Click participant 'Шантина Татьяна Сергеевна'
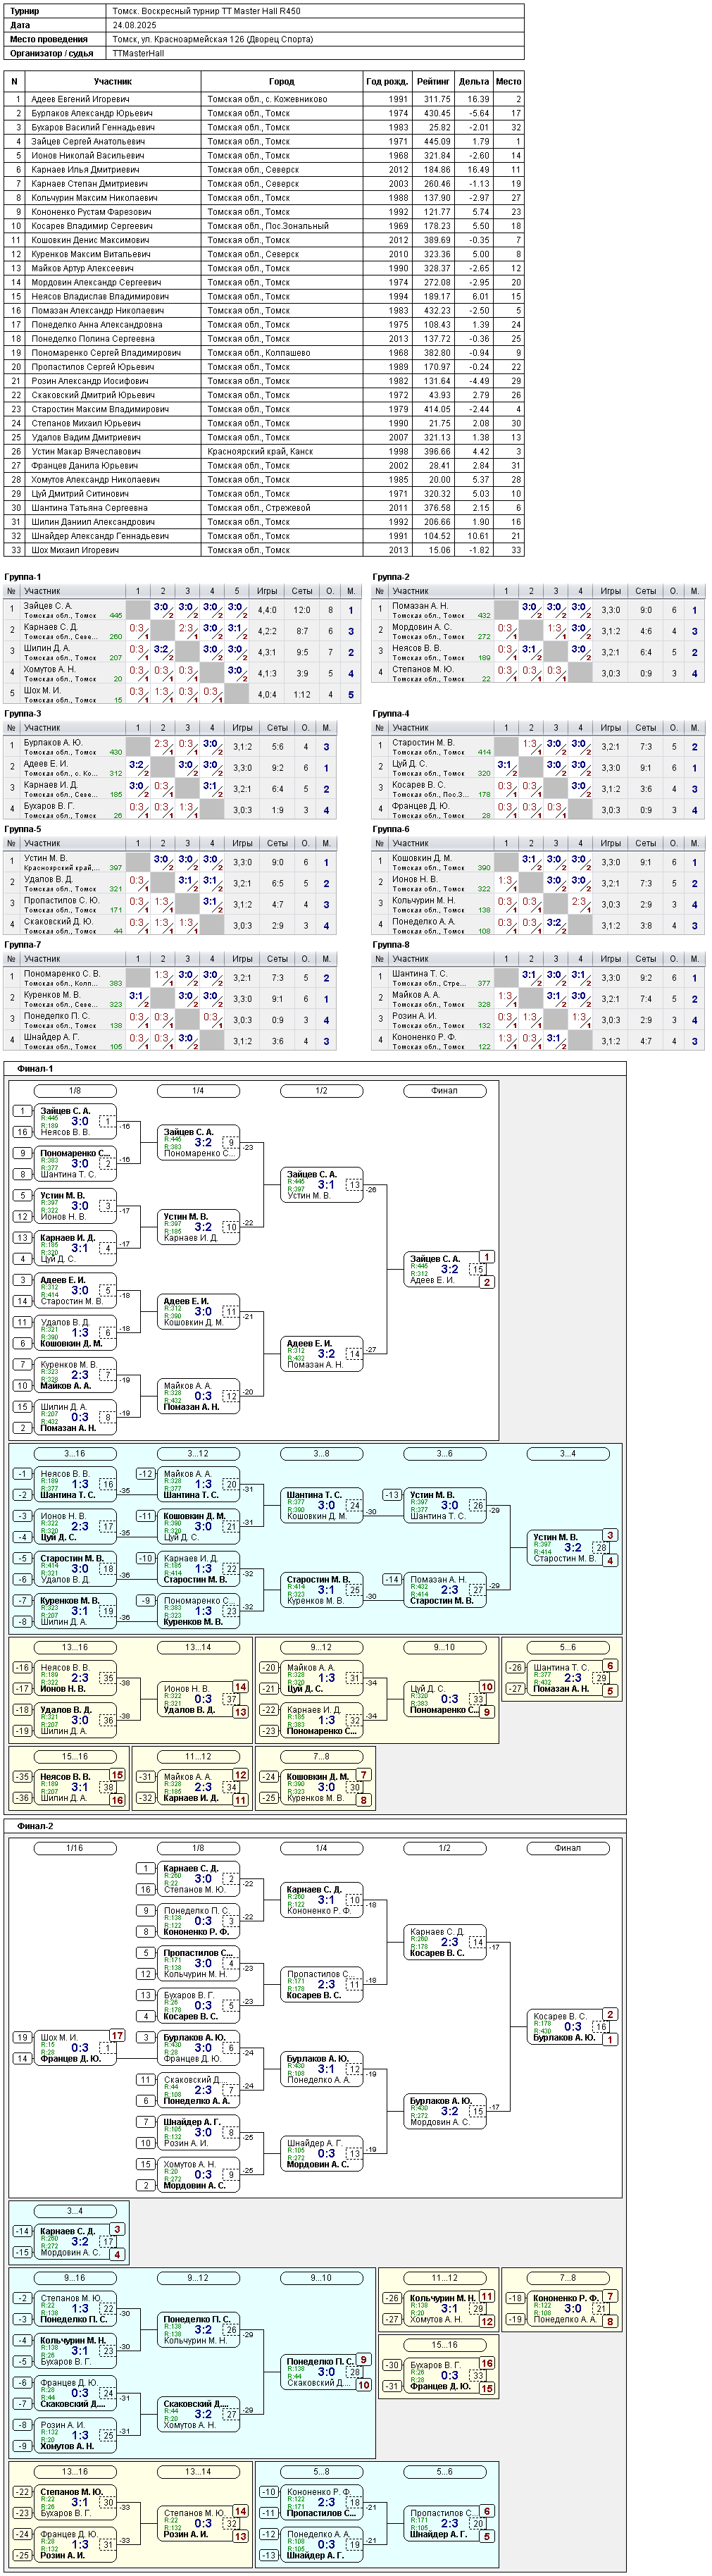This screenshot has width=712, height=2576. pyautogui.click(x=89, y=507)
